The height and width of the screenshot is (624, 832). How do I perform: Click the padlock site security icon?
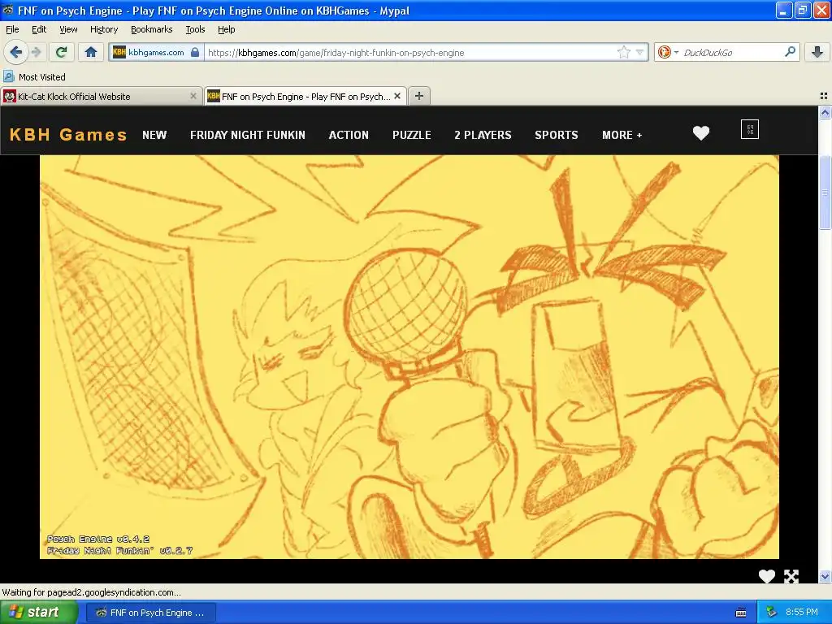195,52
